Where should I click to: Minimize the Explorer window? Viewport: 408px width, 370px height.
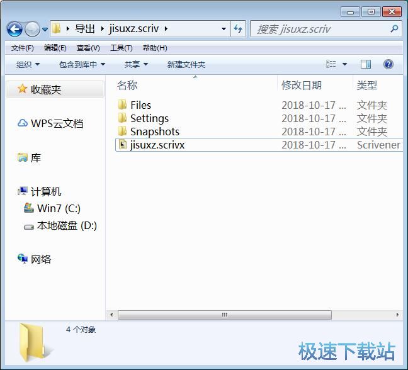(x=350, y=12)
